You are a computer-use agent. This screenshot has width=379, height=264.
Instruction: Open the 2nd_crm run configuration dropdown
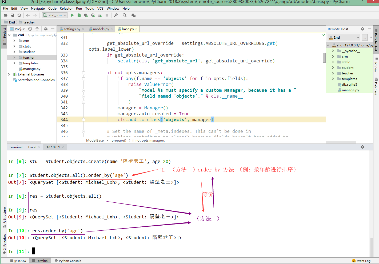tap(55, 15)
